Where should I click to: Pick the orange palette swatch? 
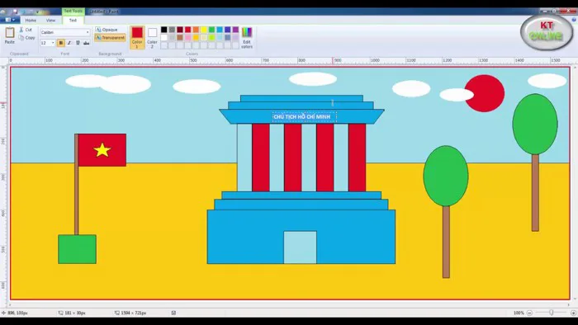click(x=196, y=30)
